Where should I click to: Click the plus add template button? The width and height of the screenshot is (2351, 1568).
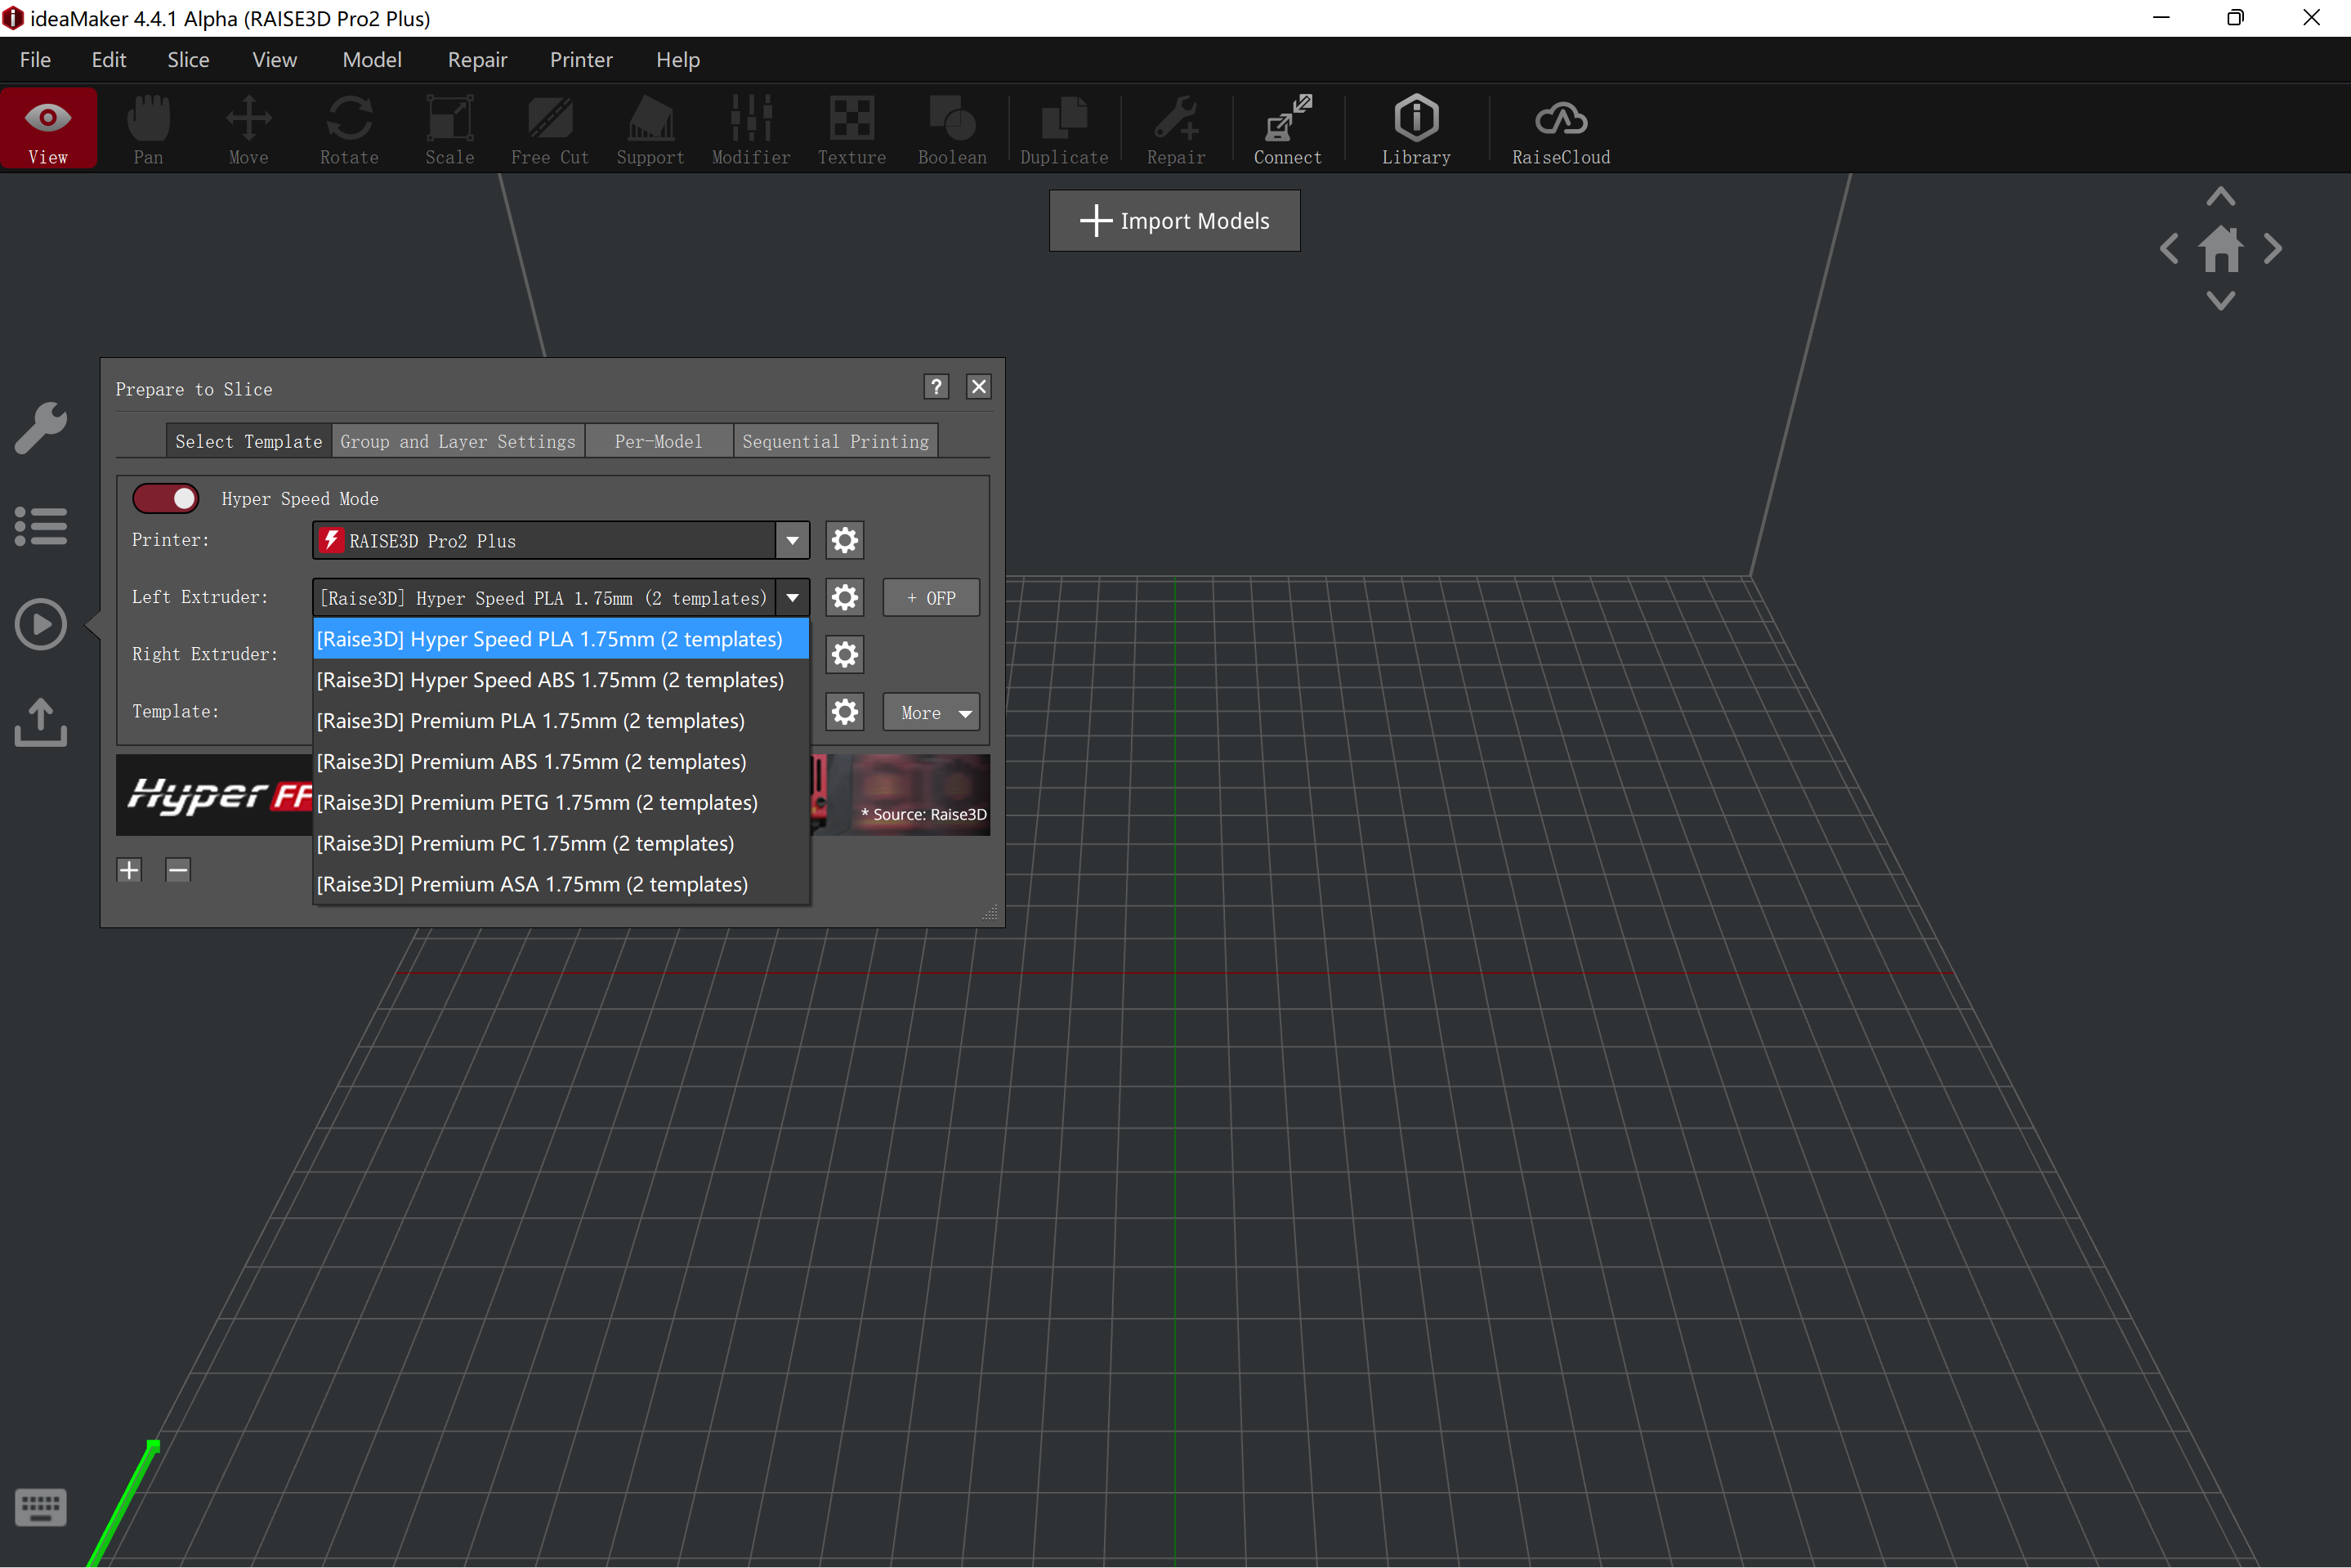[129, 870]
